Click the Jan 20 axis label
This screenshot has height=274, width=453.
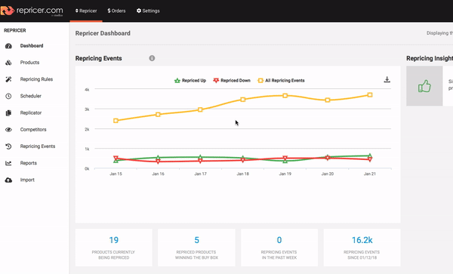[328, 174]
